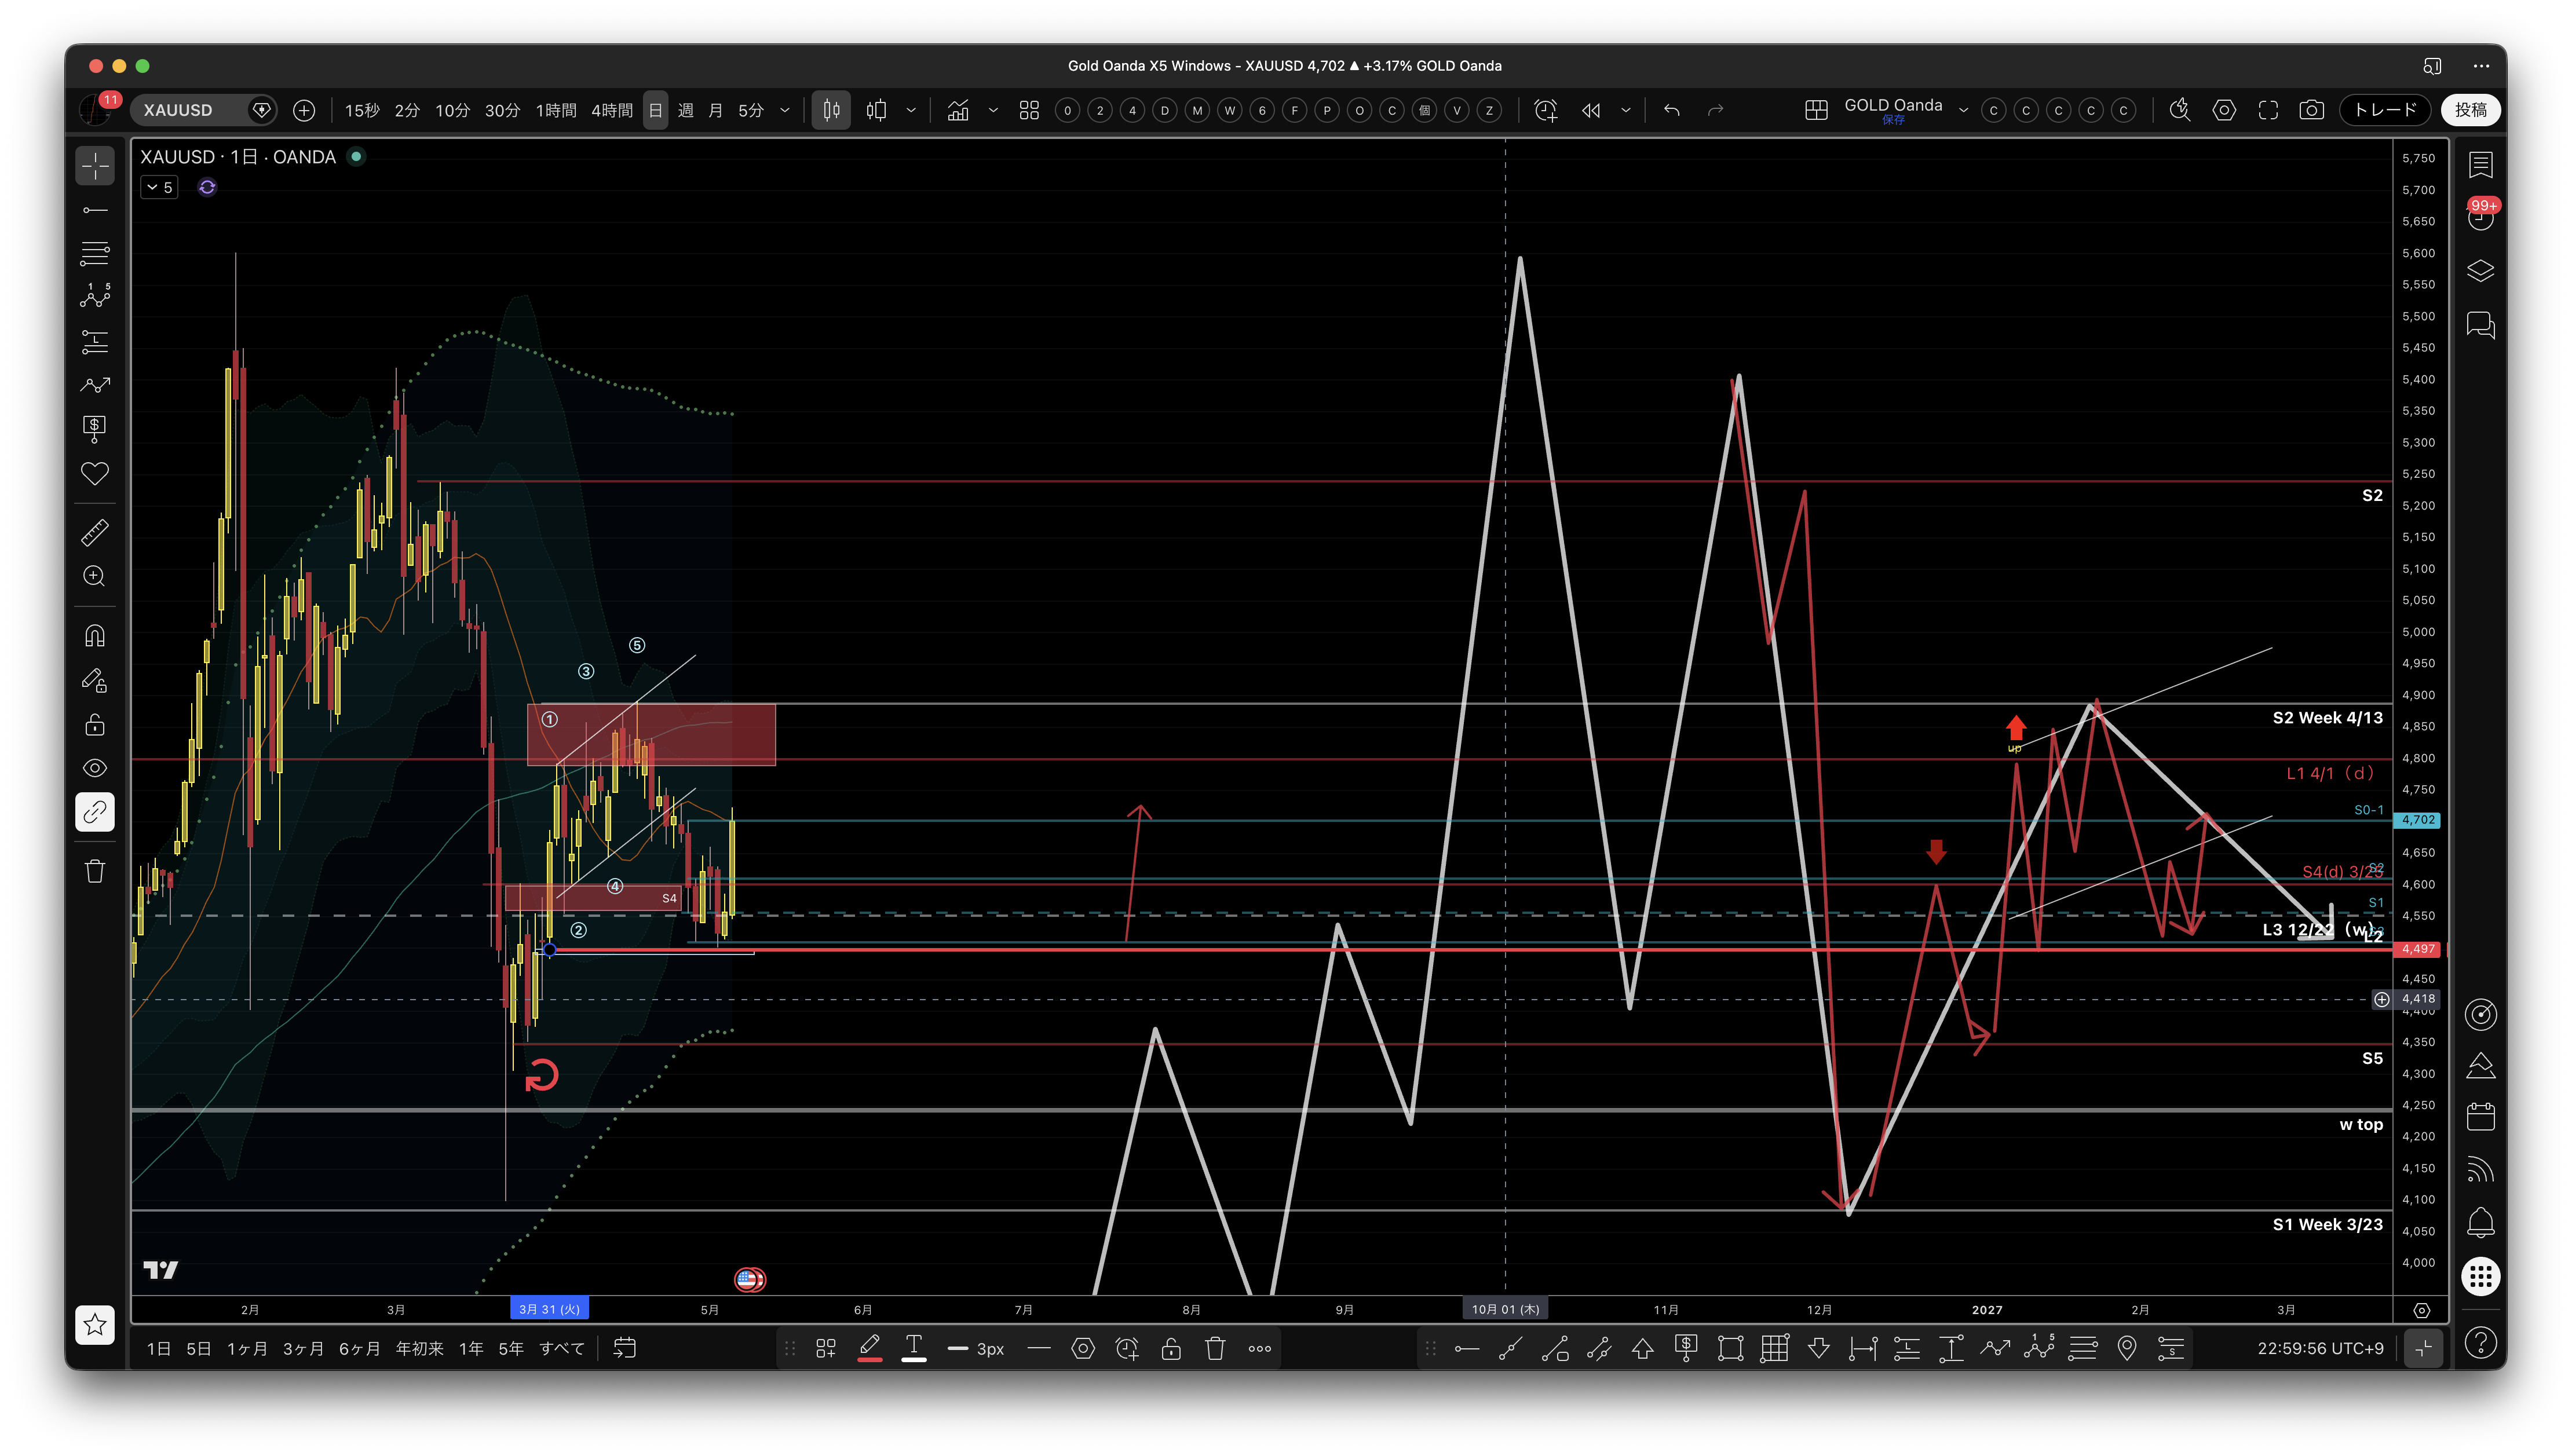Click the 投稿 publish button
The width and height of the screenshot is (2572, 1456).
[x=2470, y=110]
